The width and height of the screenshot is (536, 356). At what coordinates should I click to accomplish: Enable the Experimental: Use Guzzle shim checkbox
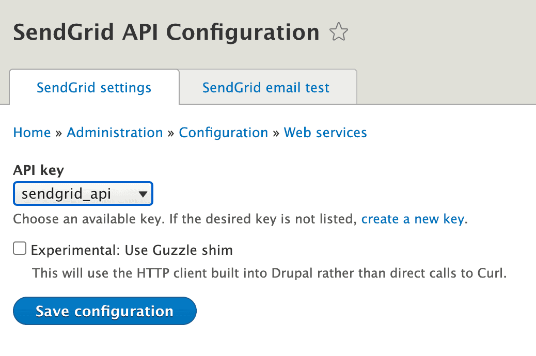[19, 248]
